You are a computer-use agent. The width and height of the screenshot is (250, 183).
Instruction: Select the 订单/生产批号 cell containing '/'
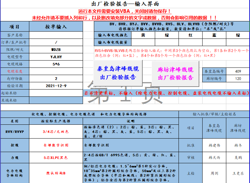pyautogui.click(x=56, y=42)
